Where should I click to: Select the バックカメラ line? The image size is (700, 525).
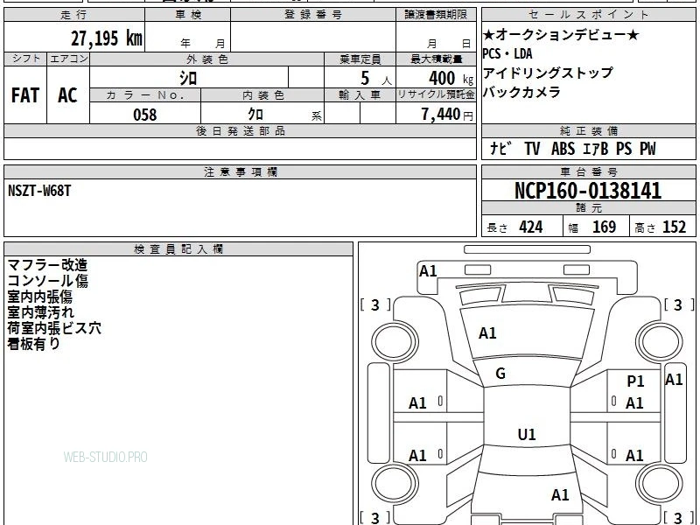(x=521, y=92)
